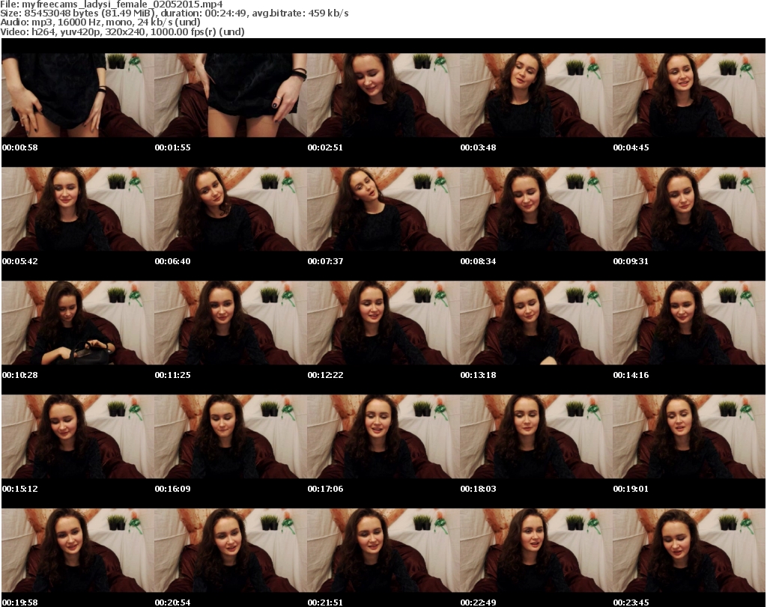Select the thumbnail above timestamp 00:18:03
767x607 pixels.
coord(536,436)
